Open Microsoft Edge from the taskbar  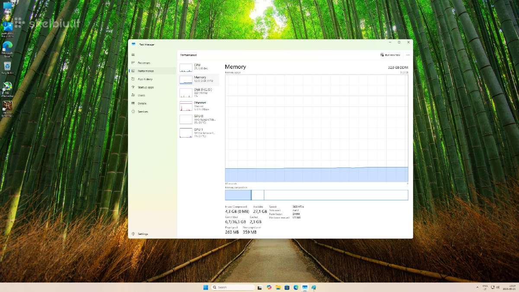(x=296, y=287)
